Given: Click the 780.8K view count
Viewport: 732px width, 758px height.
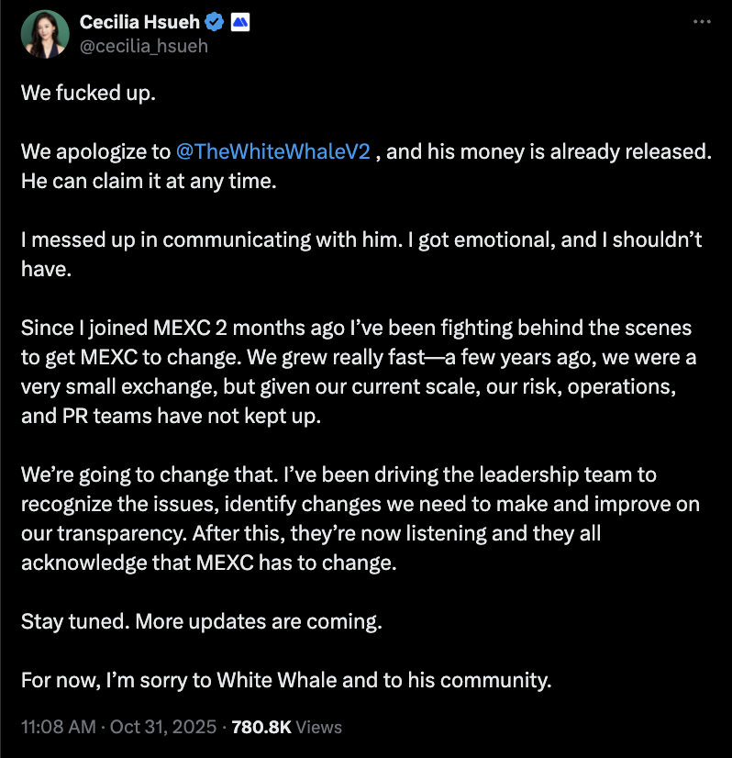Looking at the screenshot, I should pos(261,727).
